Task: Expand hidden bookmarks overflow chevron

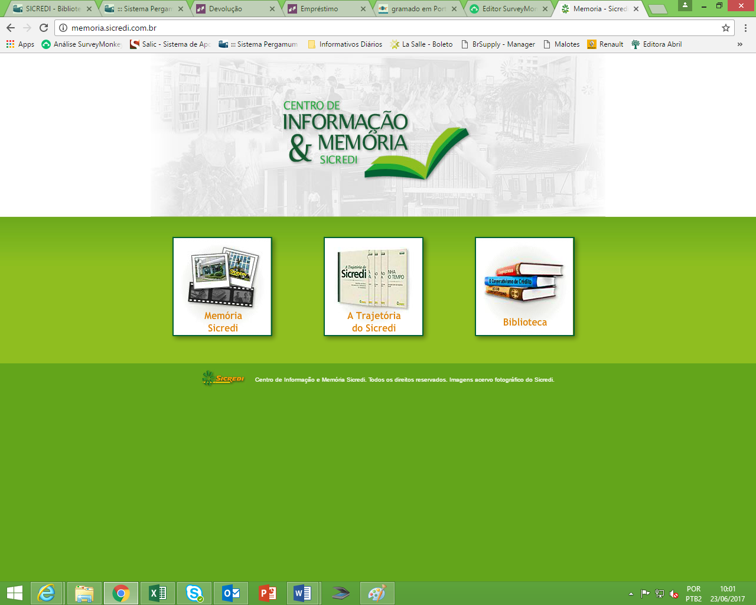Action: coord(739,44)
